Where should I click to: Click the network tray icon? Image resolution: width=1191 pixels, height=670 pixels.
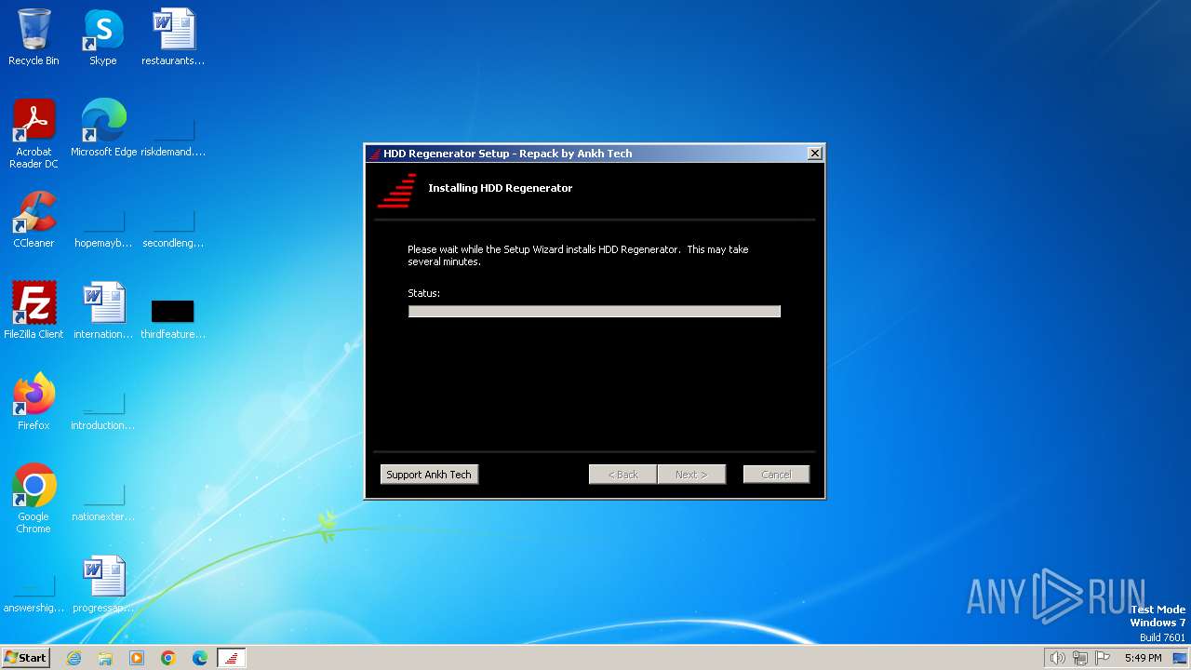(x=1080, y=658)
